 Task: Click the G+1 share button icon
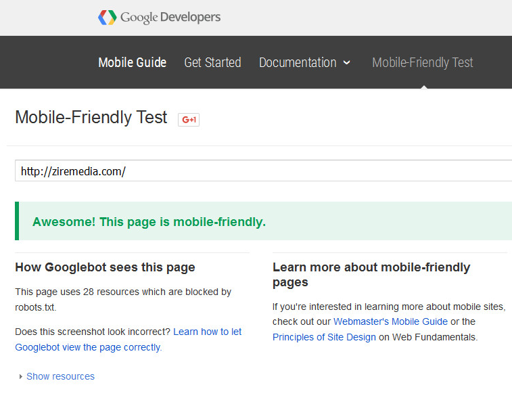[189, 120]
